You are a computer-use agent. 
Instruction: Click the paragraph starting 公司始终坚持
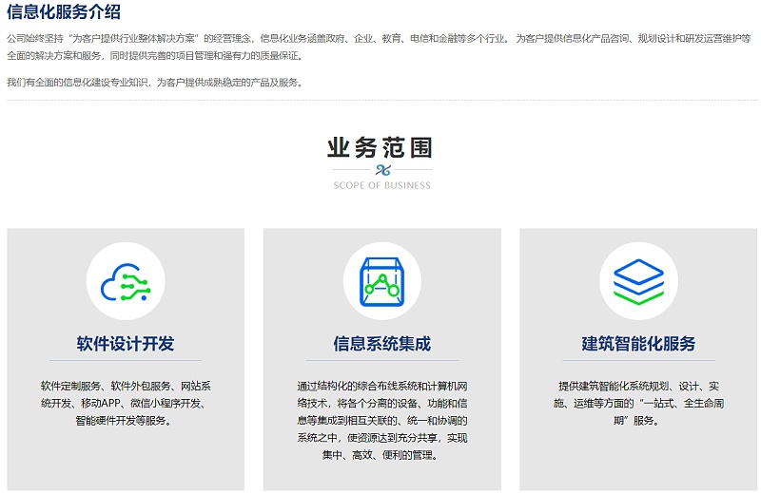(379, 47)
